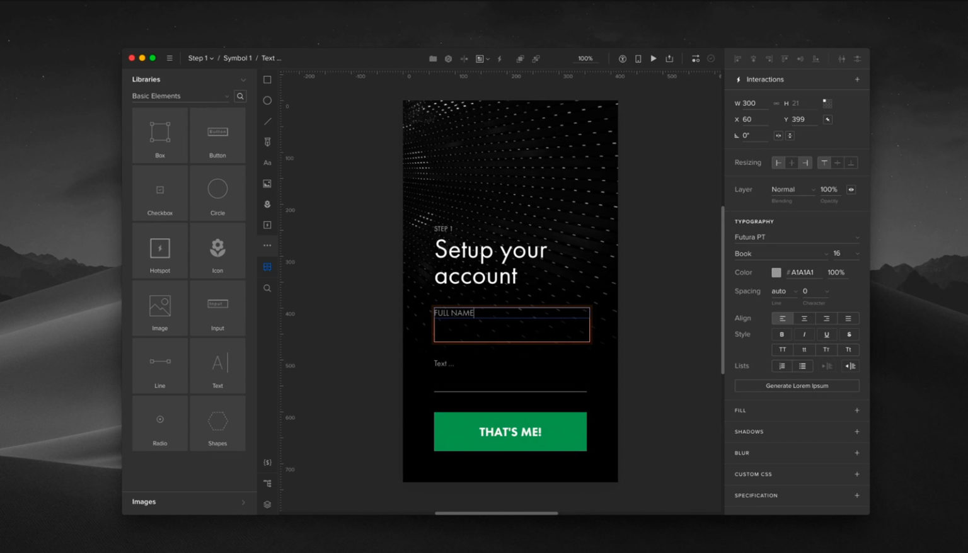Add a new interaction with the plus button
Image resolution: width=968 pixels, height=553 pixels.
[x=857, y=79]
